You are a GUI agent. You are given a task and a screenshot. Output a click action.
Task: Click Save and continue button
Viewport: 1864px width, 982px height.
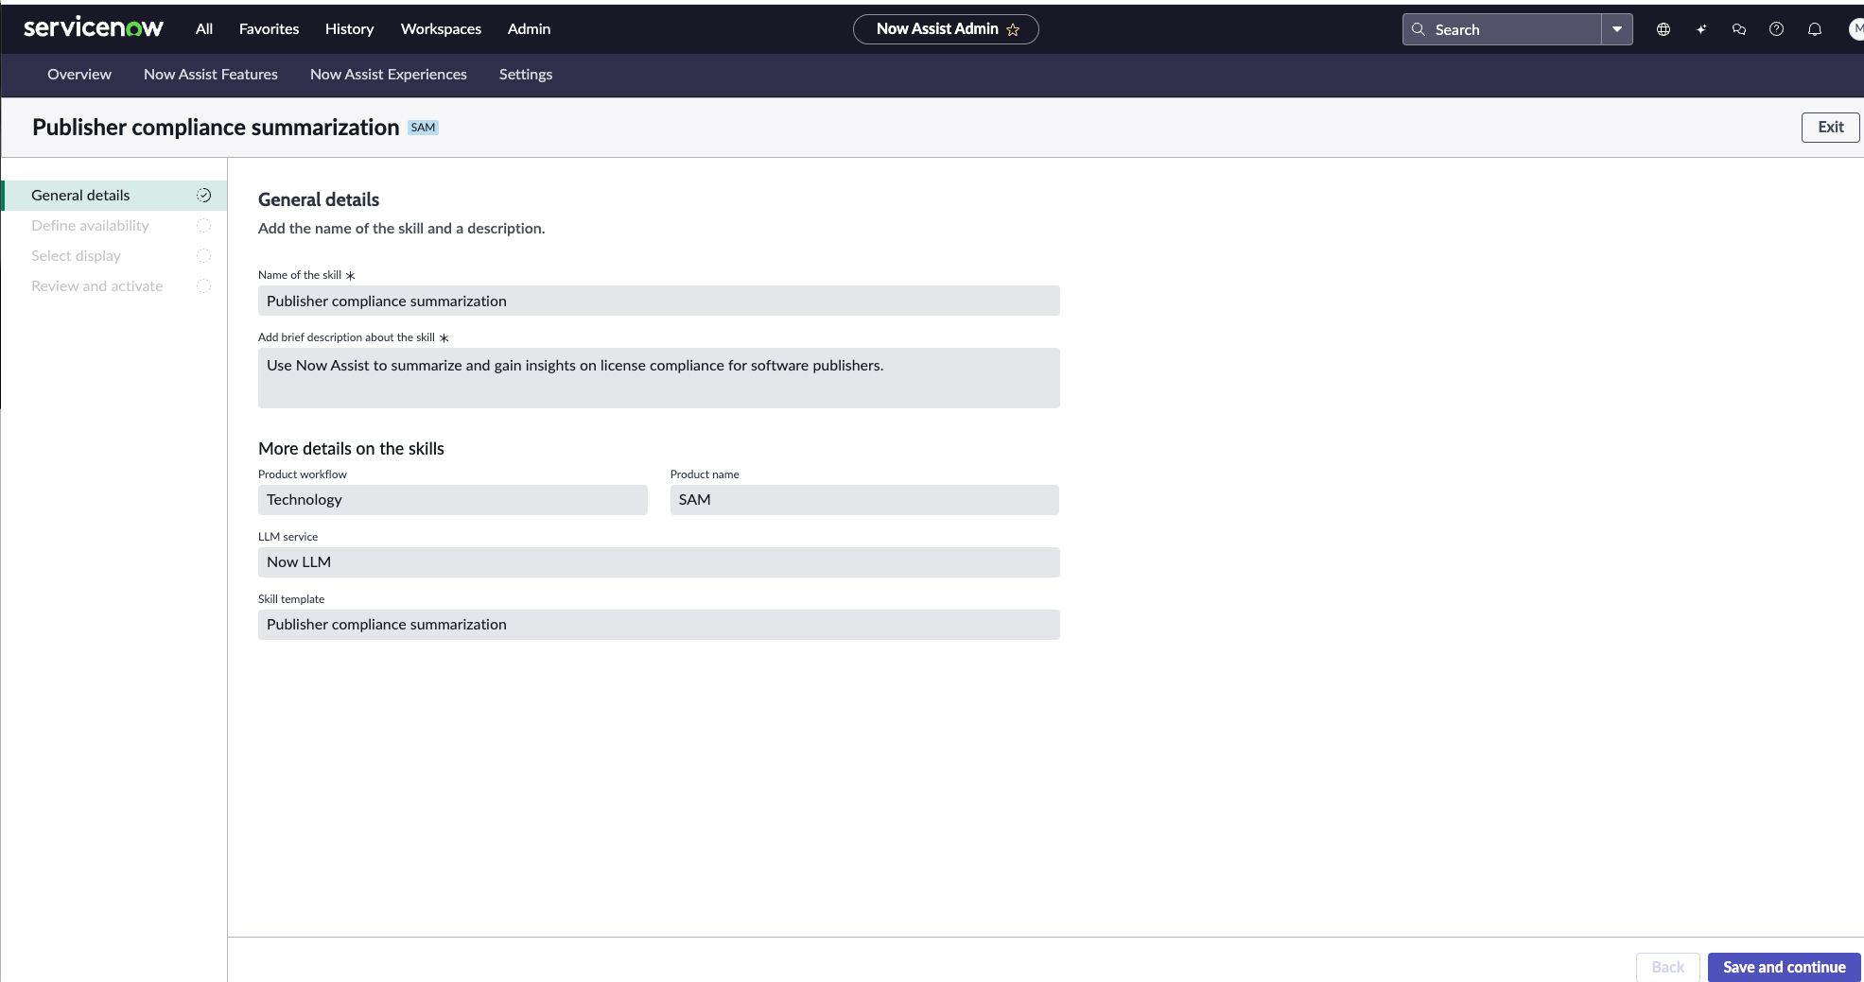(1784, 967)
